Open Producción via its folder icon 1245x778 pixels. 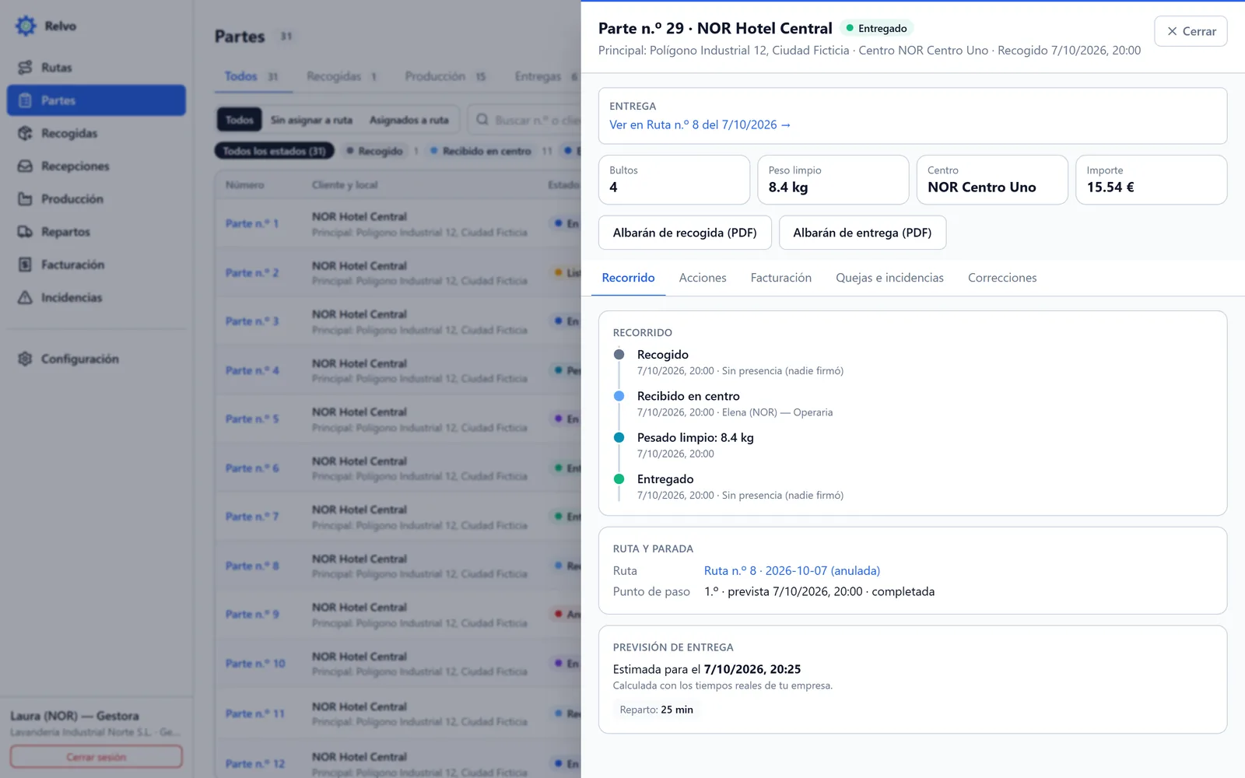click(25, 199)
